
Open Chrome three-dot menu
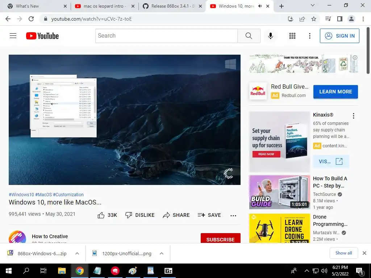click(x=363, y=19)
